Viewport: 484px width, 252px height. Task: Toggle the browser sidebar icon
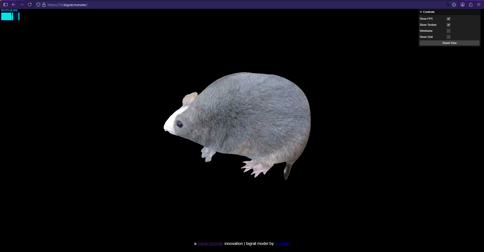pos(5,5)
